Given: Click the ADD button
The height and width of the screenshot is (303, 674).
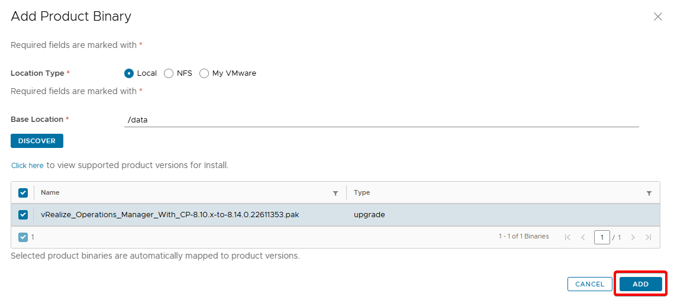Looking at the screenshot, I should [640, 284].
